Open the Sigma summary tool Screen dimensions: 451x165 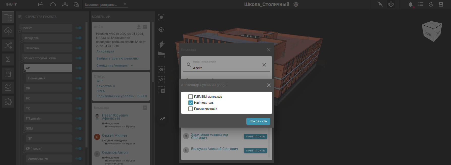point(8,59)
